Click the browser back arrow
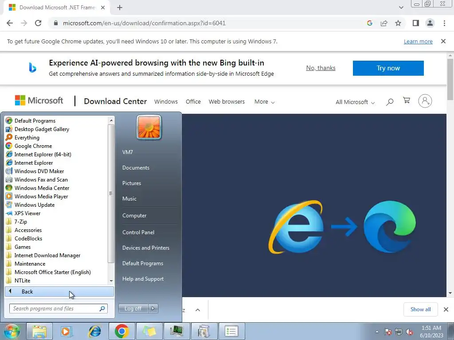Image resolution: width=454 pixels, height=340 pixels. pyautogui.click(x=10, y=23)
